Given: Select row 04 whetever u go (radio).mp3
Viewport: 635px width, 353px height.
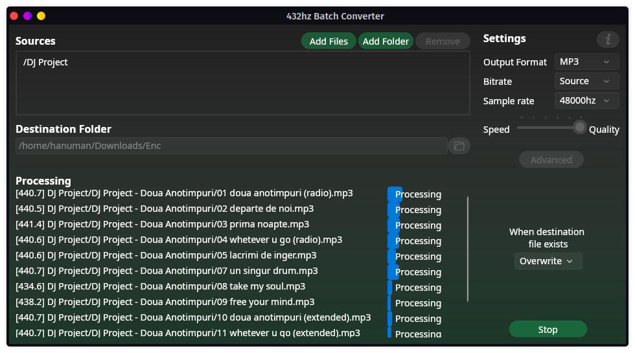Looking at the screenshot, I should point(179,240).
